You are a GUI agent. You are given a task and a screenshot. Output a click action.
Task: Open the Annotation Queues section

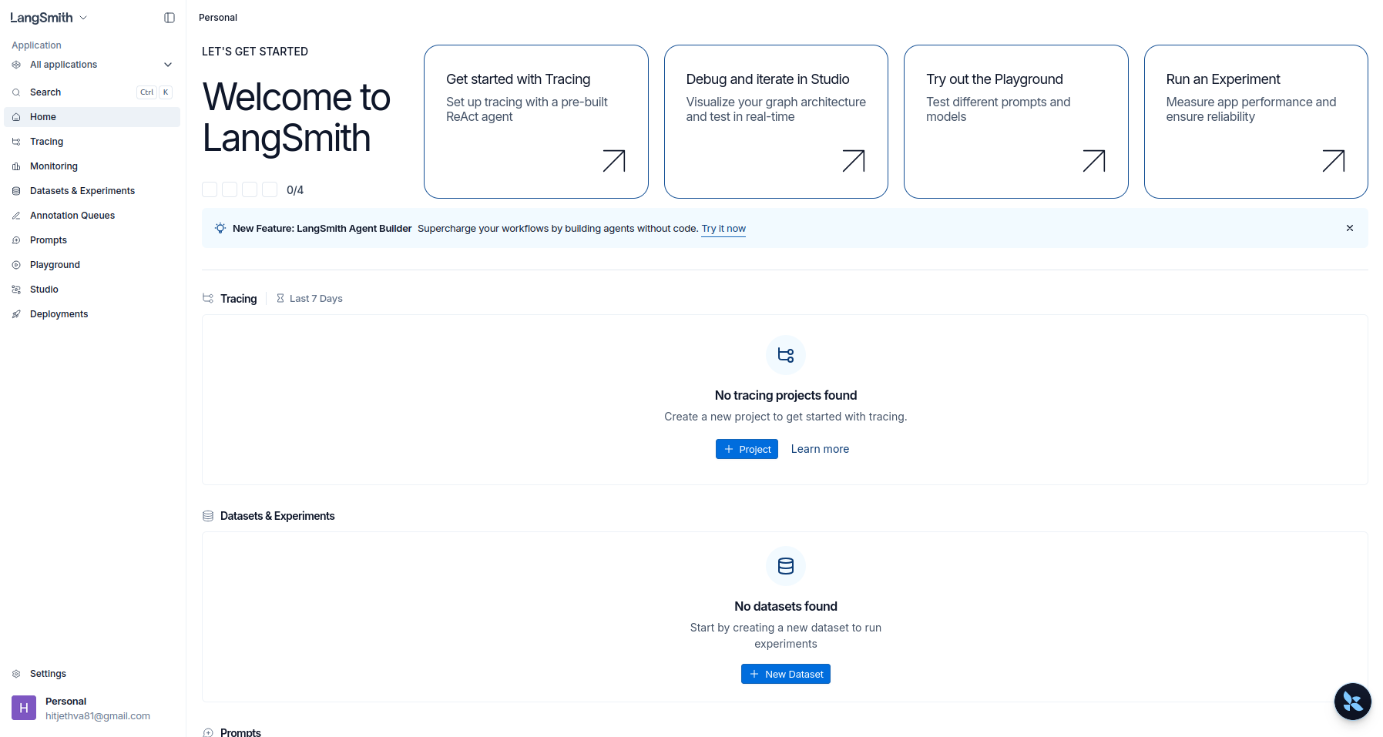72,215
